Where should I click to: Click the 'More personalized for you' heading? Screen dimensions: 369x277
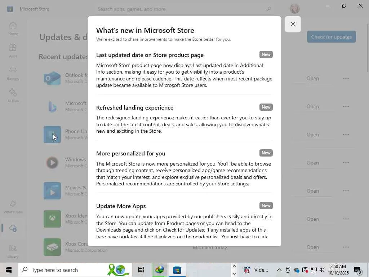[x=130, y=154]
